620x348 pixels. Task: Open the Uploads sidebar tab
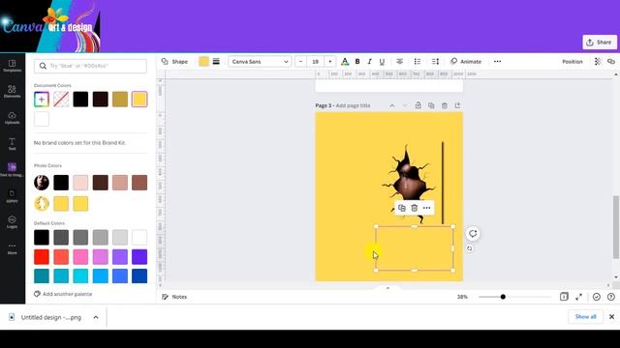[13, 118]
